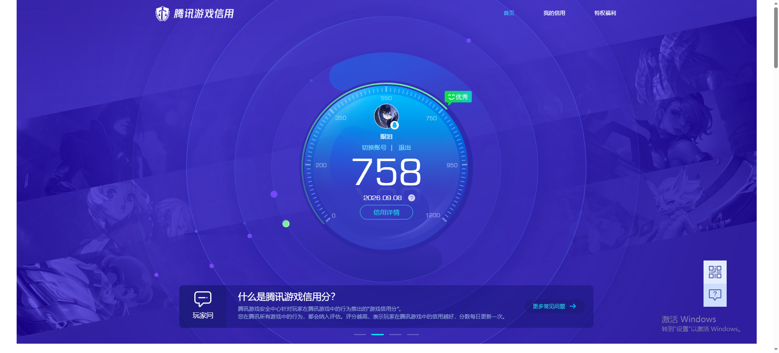Image resolution: width=779 pixels, height=353 pixels.
Task: Click the user avatar picture
Action: [x=386, y=116]
